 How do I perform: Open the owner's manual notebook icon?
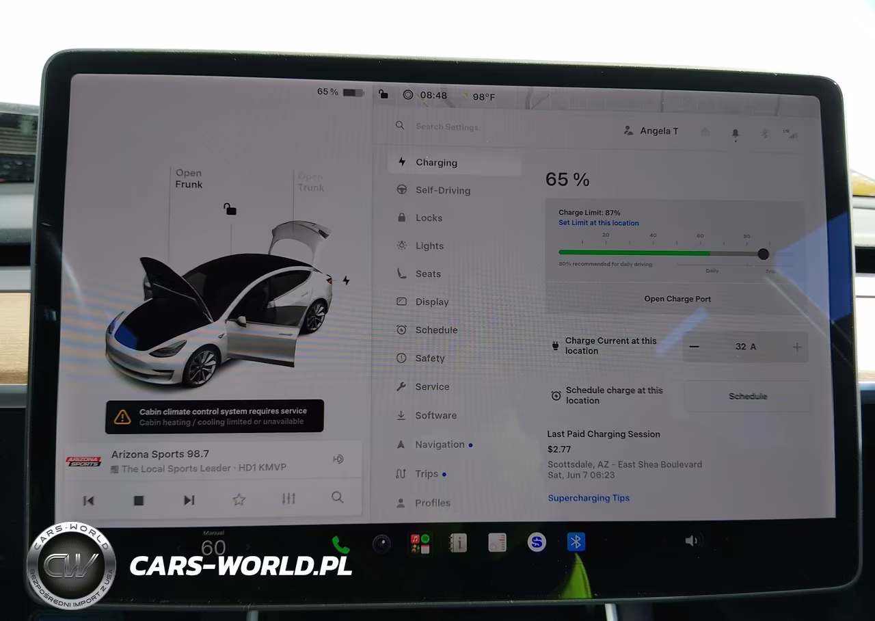coord(457,543)
